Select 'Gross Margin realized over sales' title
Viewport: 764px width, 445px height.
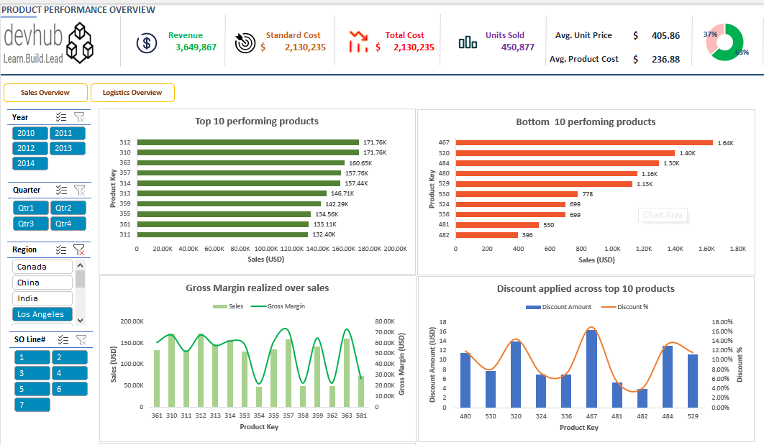coord(258,288)
